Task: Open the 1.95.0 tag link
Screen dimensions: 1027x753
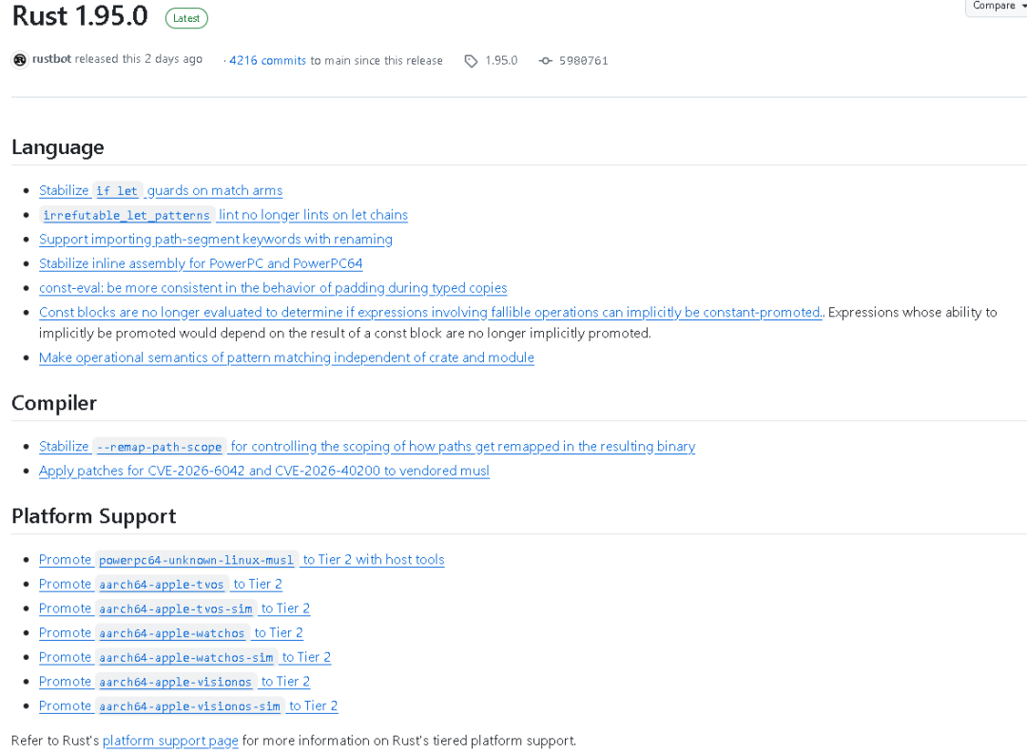Action: click(x=501, y=60)
